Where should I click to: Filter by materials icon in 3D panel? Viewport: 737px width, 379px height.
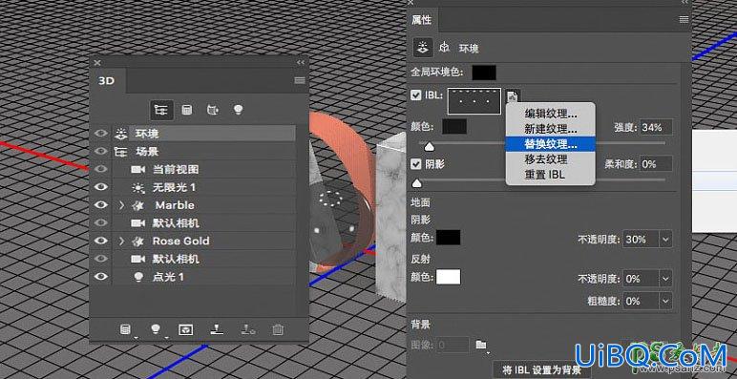click(x=213, y=110)
